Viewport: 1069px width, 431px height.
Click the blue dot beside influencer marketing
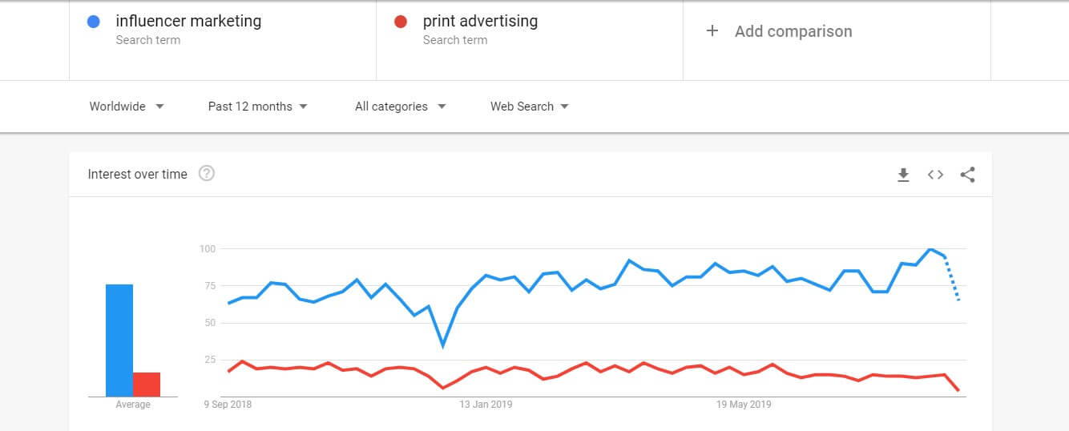point(93,22)
